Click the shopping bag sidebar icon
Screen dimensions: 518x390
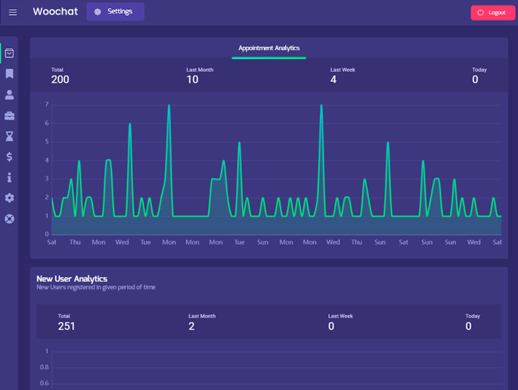point(9,53)
